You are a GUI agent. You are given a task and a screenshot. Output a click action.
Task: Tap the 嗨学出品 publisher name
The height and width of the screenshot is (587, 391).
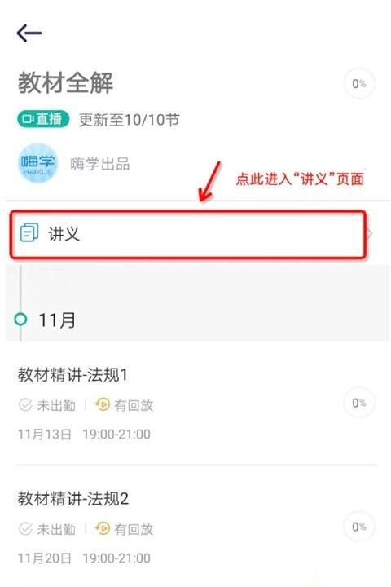(100, 164)
